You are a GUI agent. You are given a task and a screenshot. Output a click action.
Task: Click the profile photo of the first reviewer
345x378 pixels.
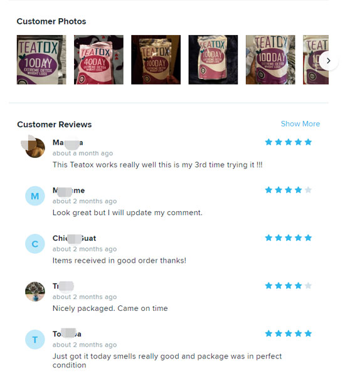click(35, 148)
